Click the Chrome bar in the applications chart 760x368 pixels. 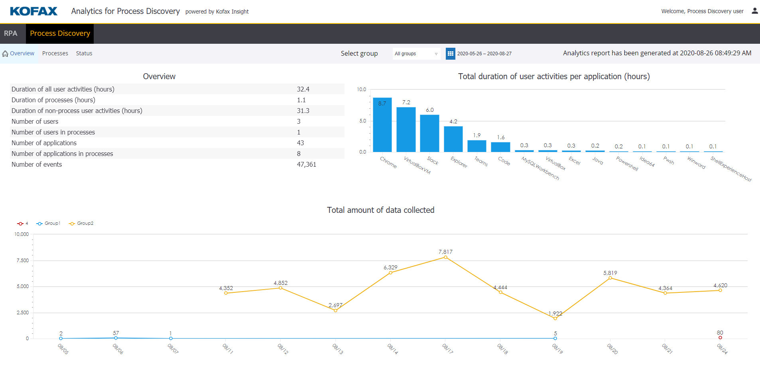[382, 125]
